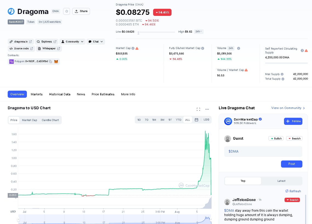Open the chart calendar date picker
This screenshot has width=312, height=224.
point(196,120)
